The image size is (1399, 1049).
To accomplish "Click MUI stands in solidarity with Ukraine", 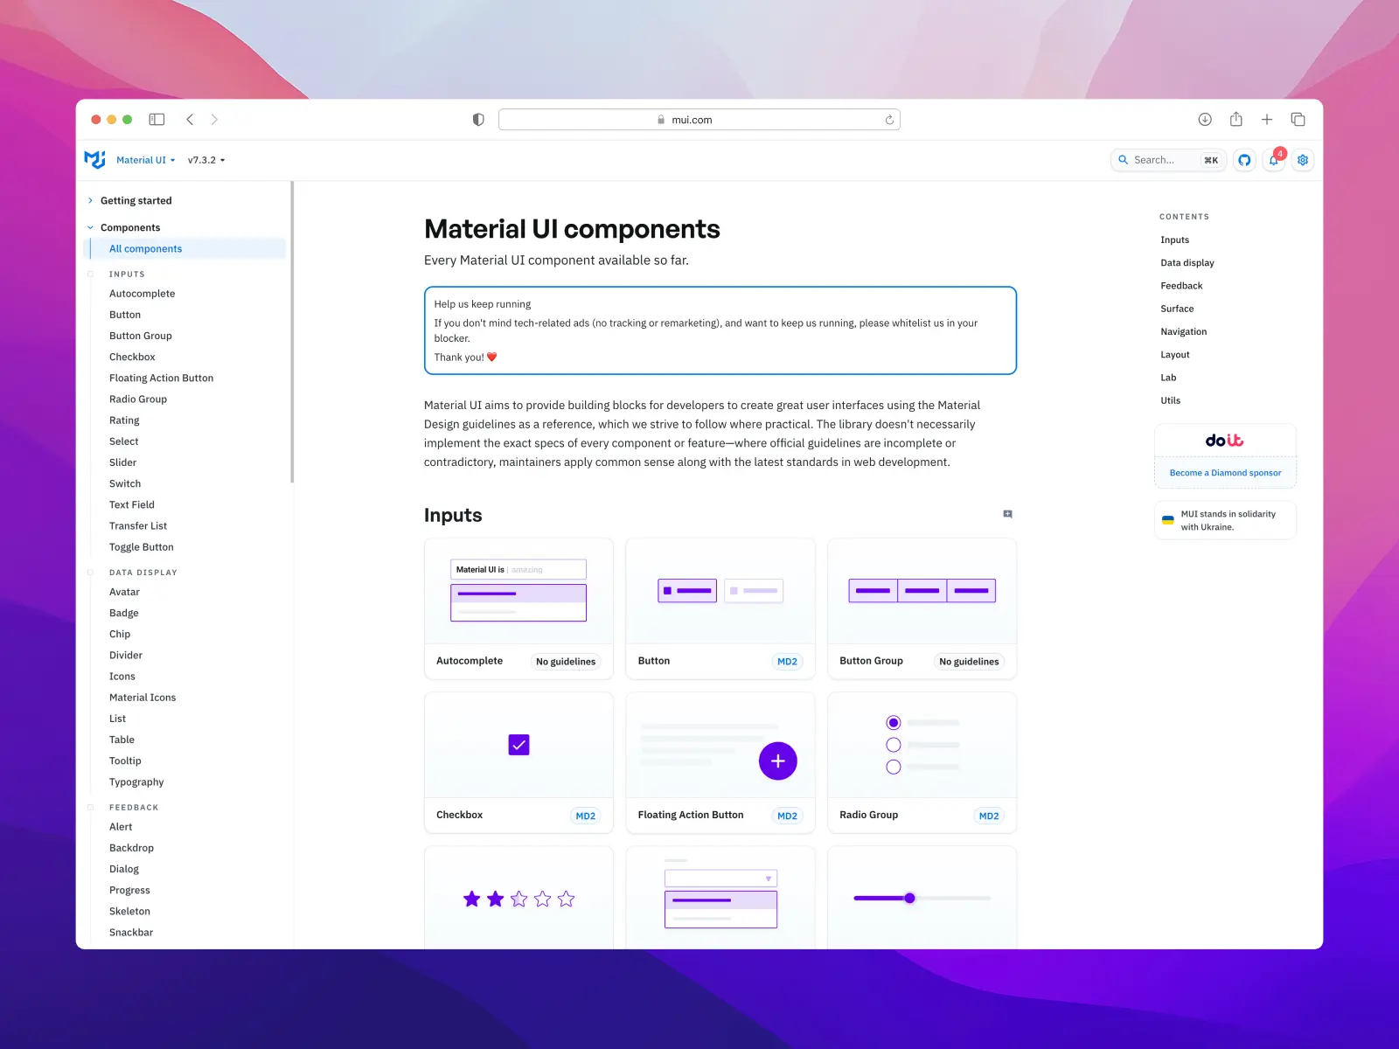I will (1228, 520).
